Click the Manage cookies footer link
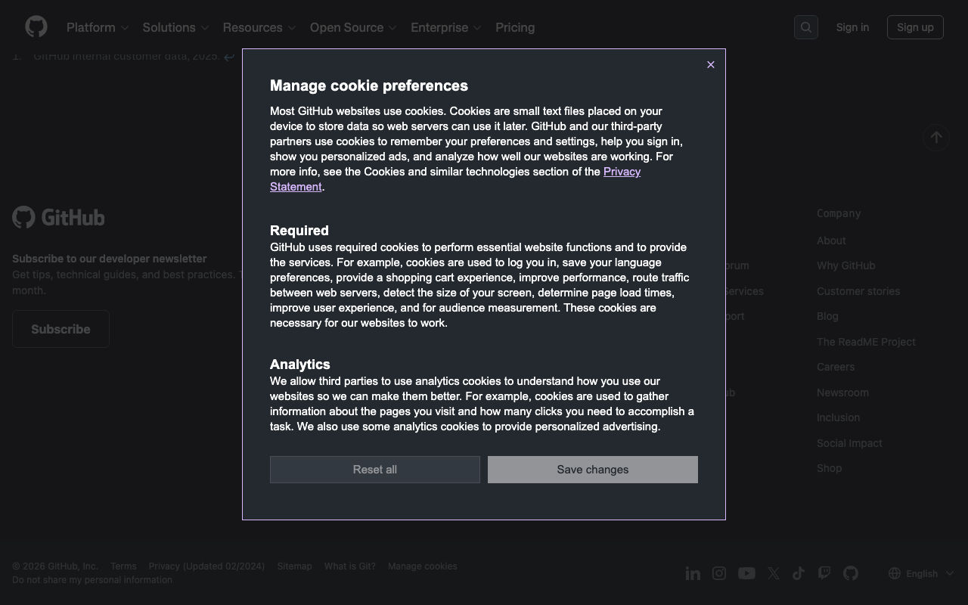 point(422,566)
